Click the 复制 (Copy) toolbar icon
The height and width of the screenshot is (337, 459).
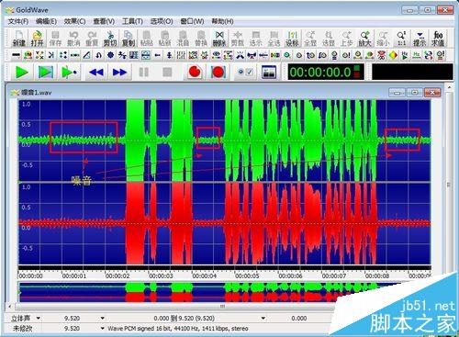129,39
